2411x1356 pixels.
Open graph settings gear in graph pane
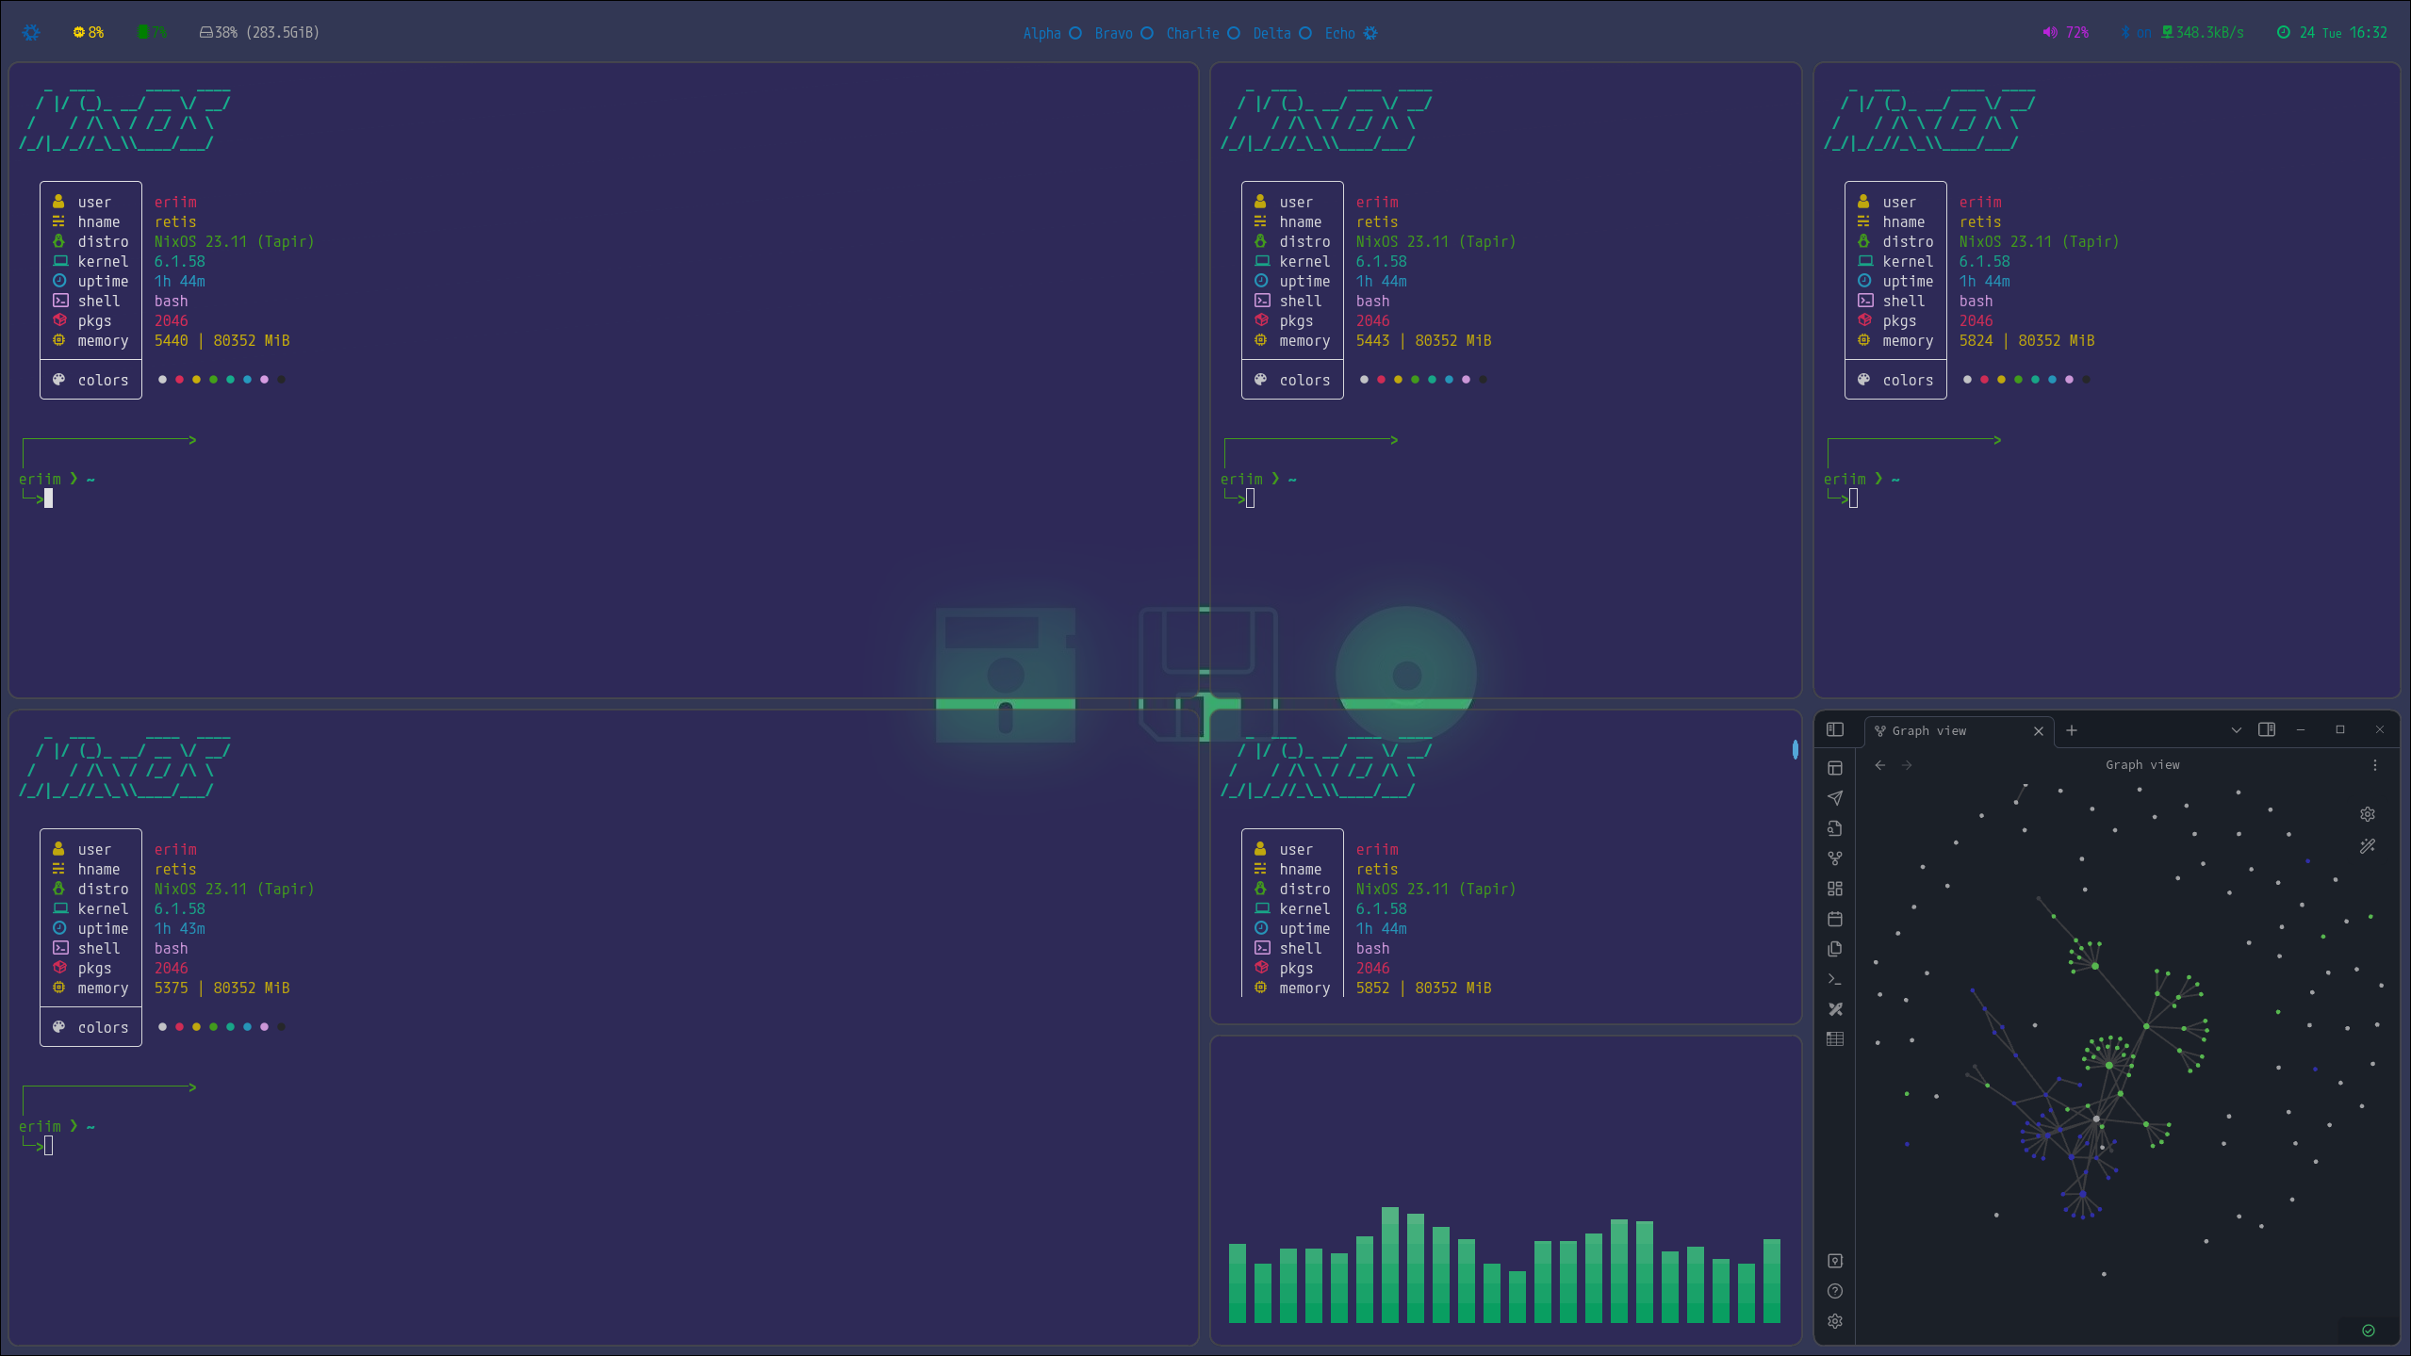tap(2367, 814)
